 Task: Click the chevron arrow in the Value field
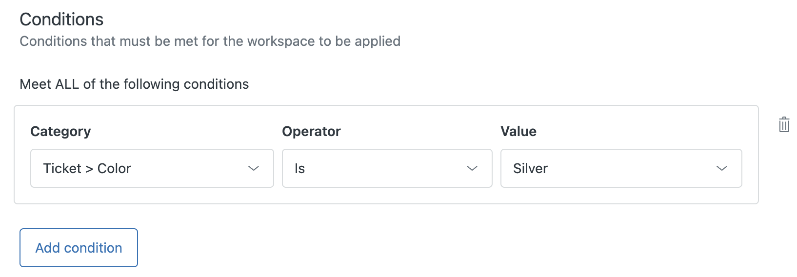pos(722,168)
